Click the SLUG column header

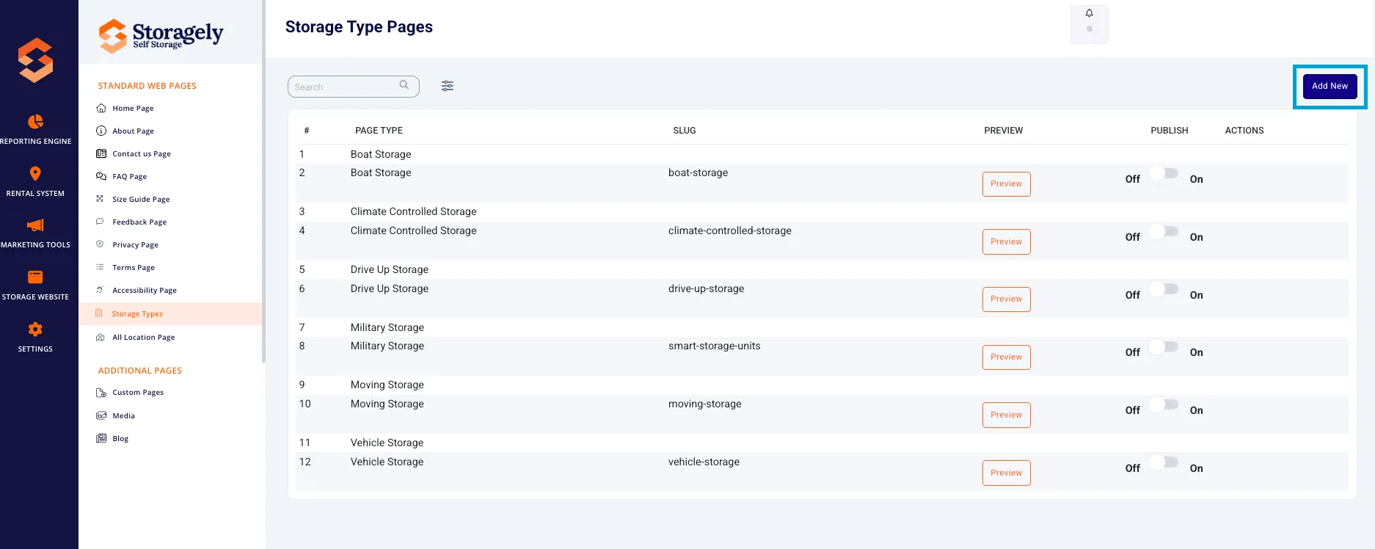(x=685, y=131)
